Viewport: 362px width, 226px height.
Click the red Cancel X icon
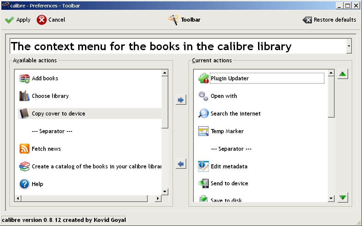tap(42, 20)
